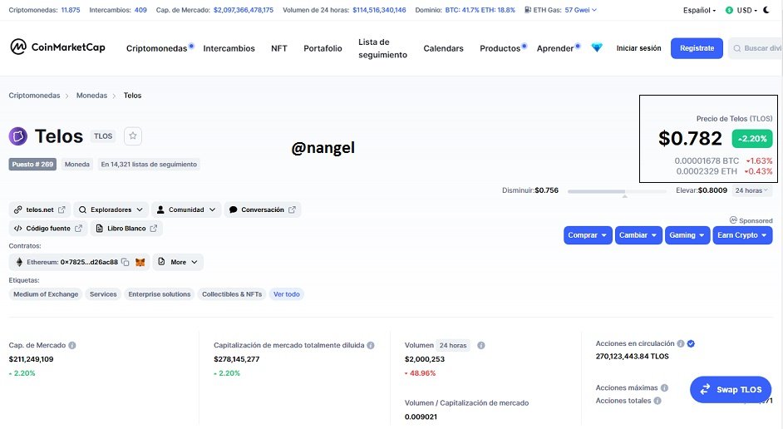The height and width of the screenshot is (429, 783).
Task: Click the Monedas breadcrumb
Action: [x=91, y=96]
